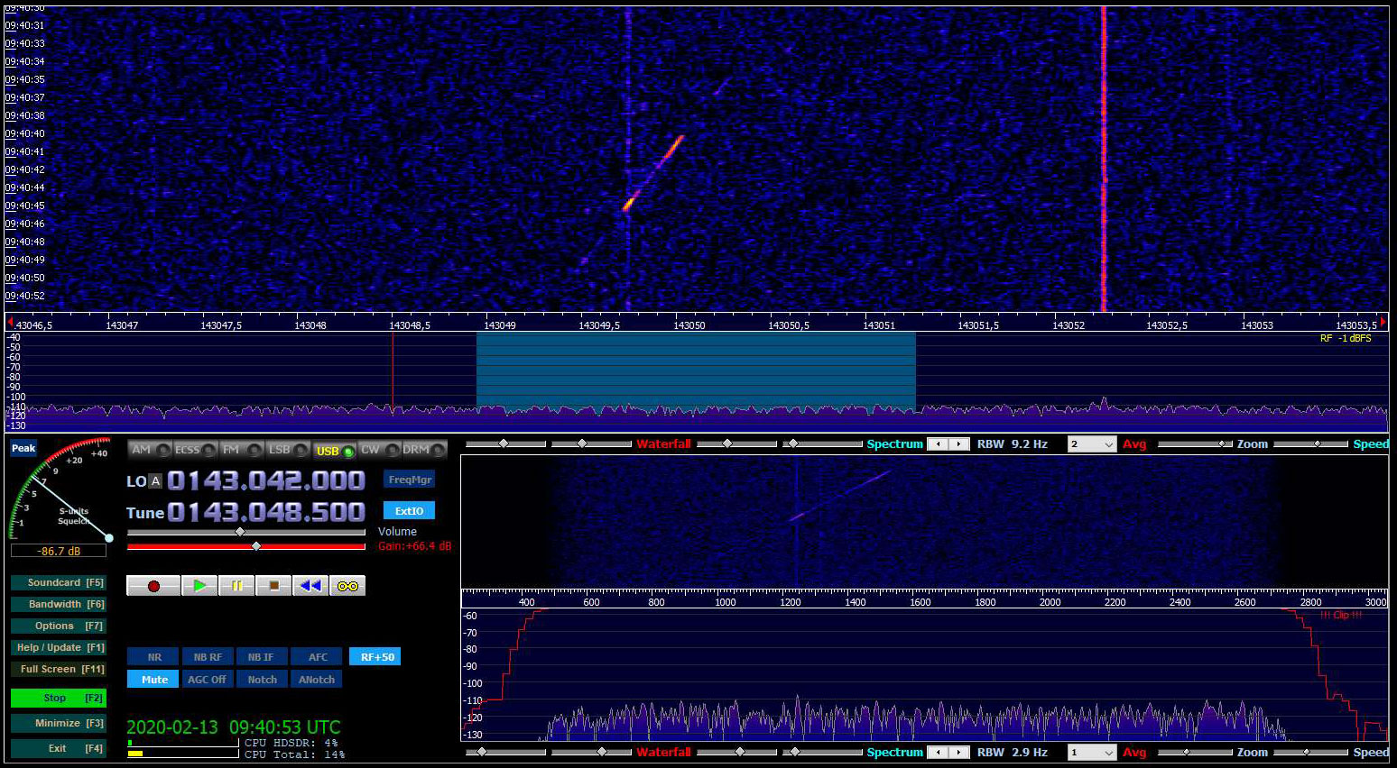Viewport: 1397px width, 768px height.
Task: Click the -86.7 dB signal level readout
Action: [x=59, y=551]
